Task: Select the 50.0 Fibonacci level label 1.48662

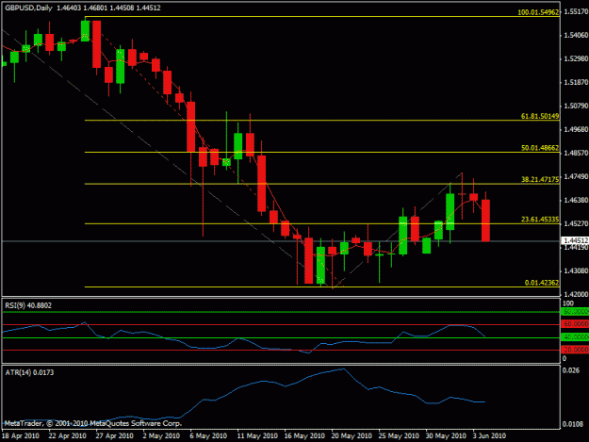Action: [540, 148]
